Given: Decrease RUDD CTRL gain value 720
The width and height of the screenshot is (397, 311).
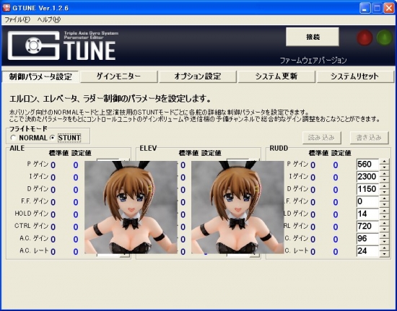Looking at the screenshot, I should (384, 229).
